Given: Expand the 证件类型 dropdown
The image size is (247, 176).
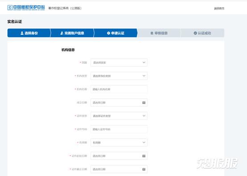Looking at the screenshot, I should (x=119, y=116).
